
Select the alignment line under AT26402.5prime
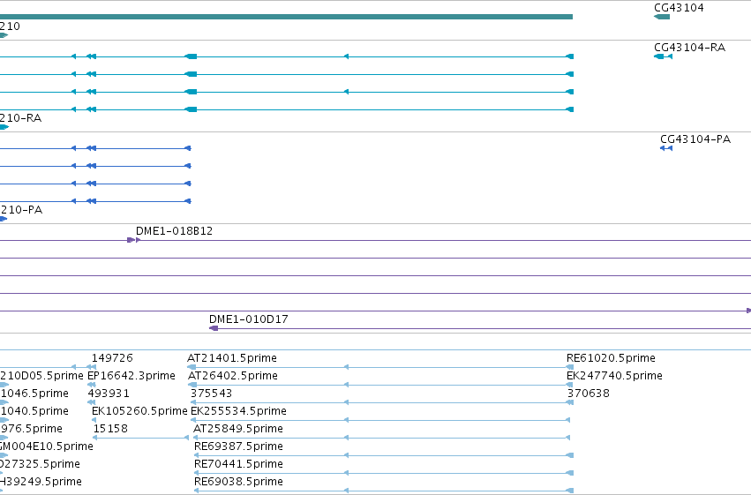(x=380, y=385)
